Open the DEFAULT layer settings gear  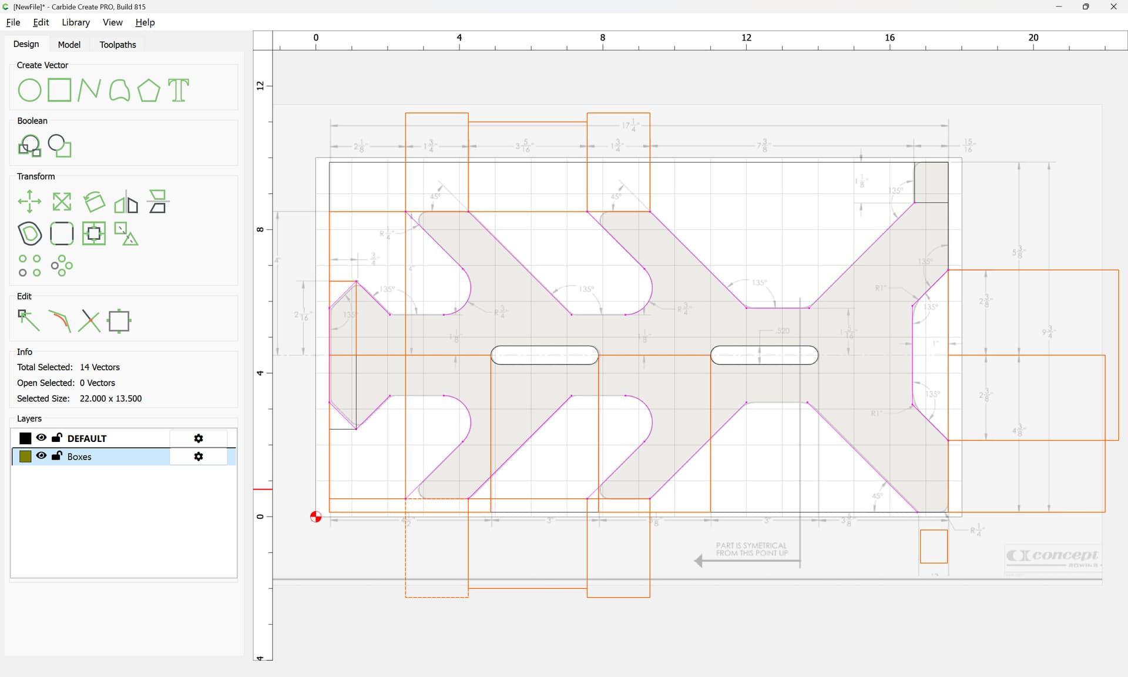(199, 438)
